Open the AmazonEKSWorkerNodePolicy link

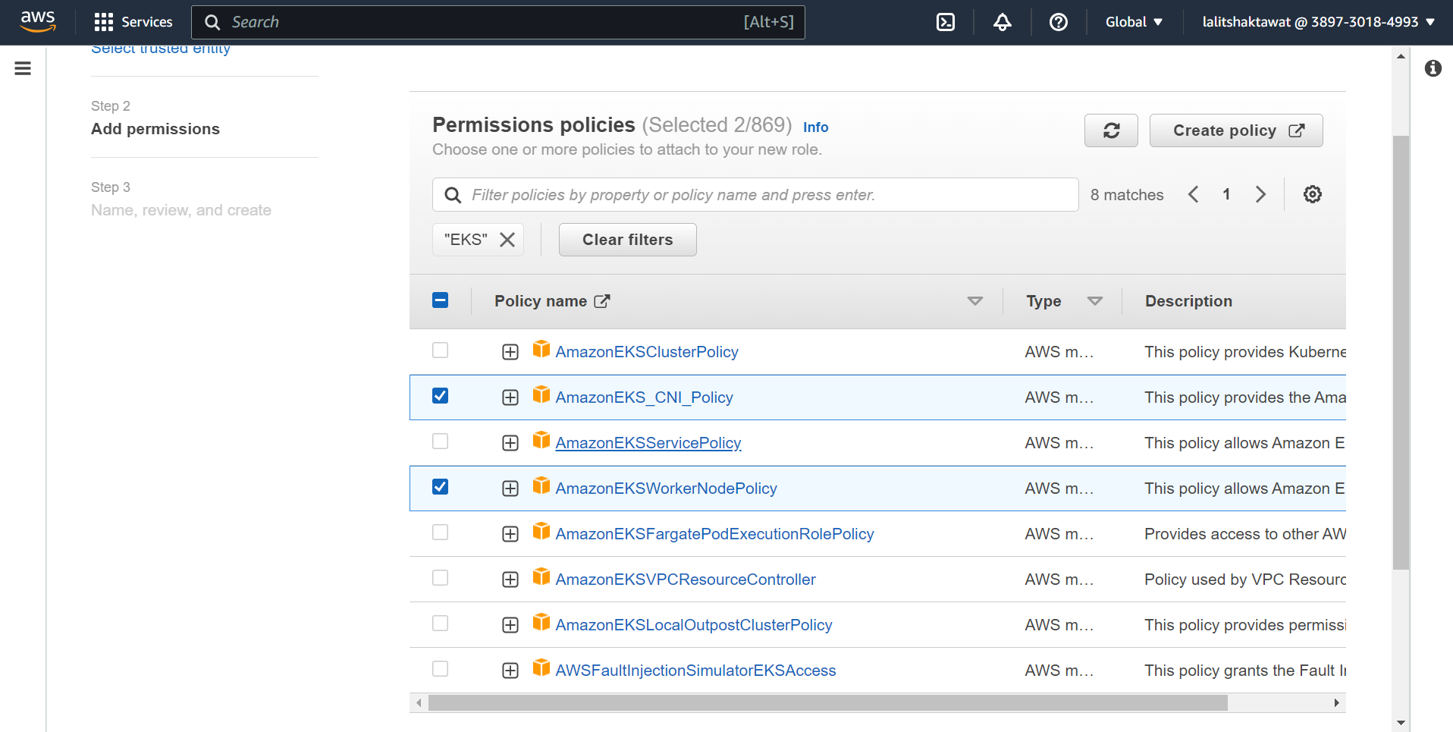[x=666, y=489]
